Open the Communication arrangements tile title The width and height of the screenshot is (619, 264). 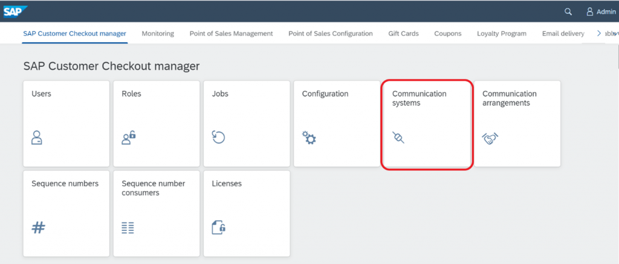tap(510, 98)
